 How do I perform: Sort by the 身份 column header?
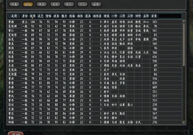click(x=25, y=16)
